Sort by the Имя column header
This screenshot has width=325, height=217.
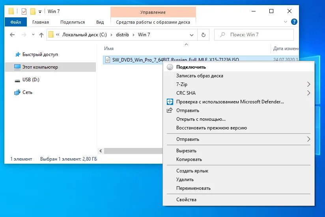tap(109, 48)
